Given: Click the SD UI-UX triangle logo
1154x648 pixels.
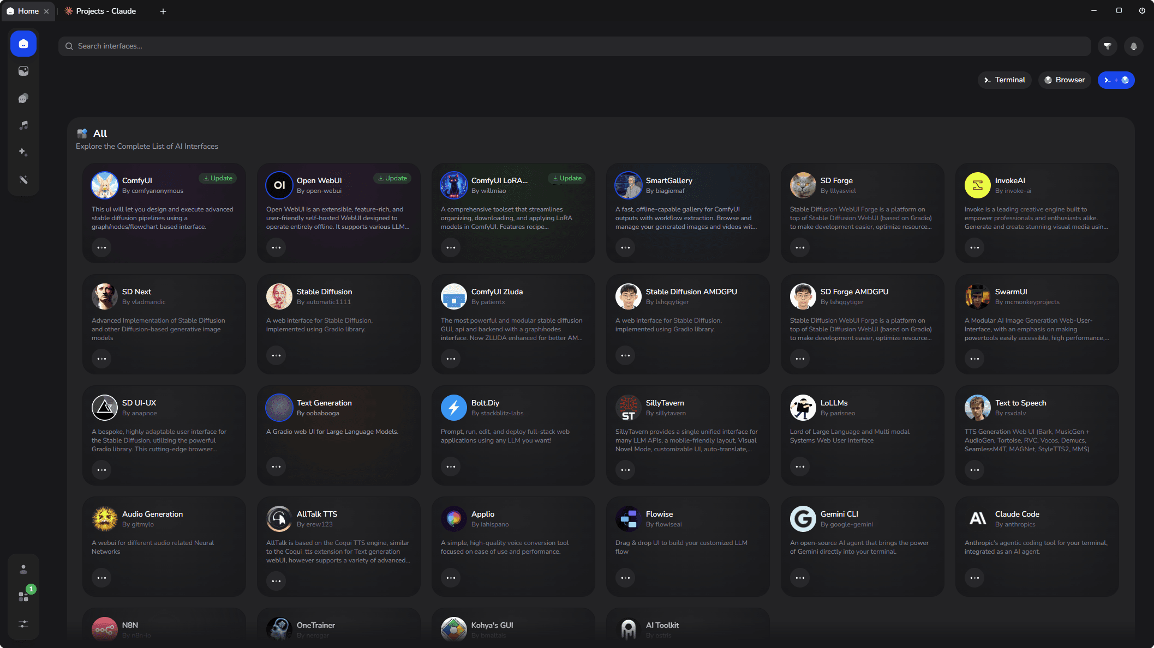Looking at the screenshot, I should pyautogui.click(x=105, y=408).
